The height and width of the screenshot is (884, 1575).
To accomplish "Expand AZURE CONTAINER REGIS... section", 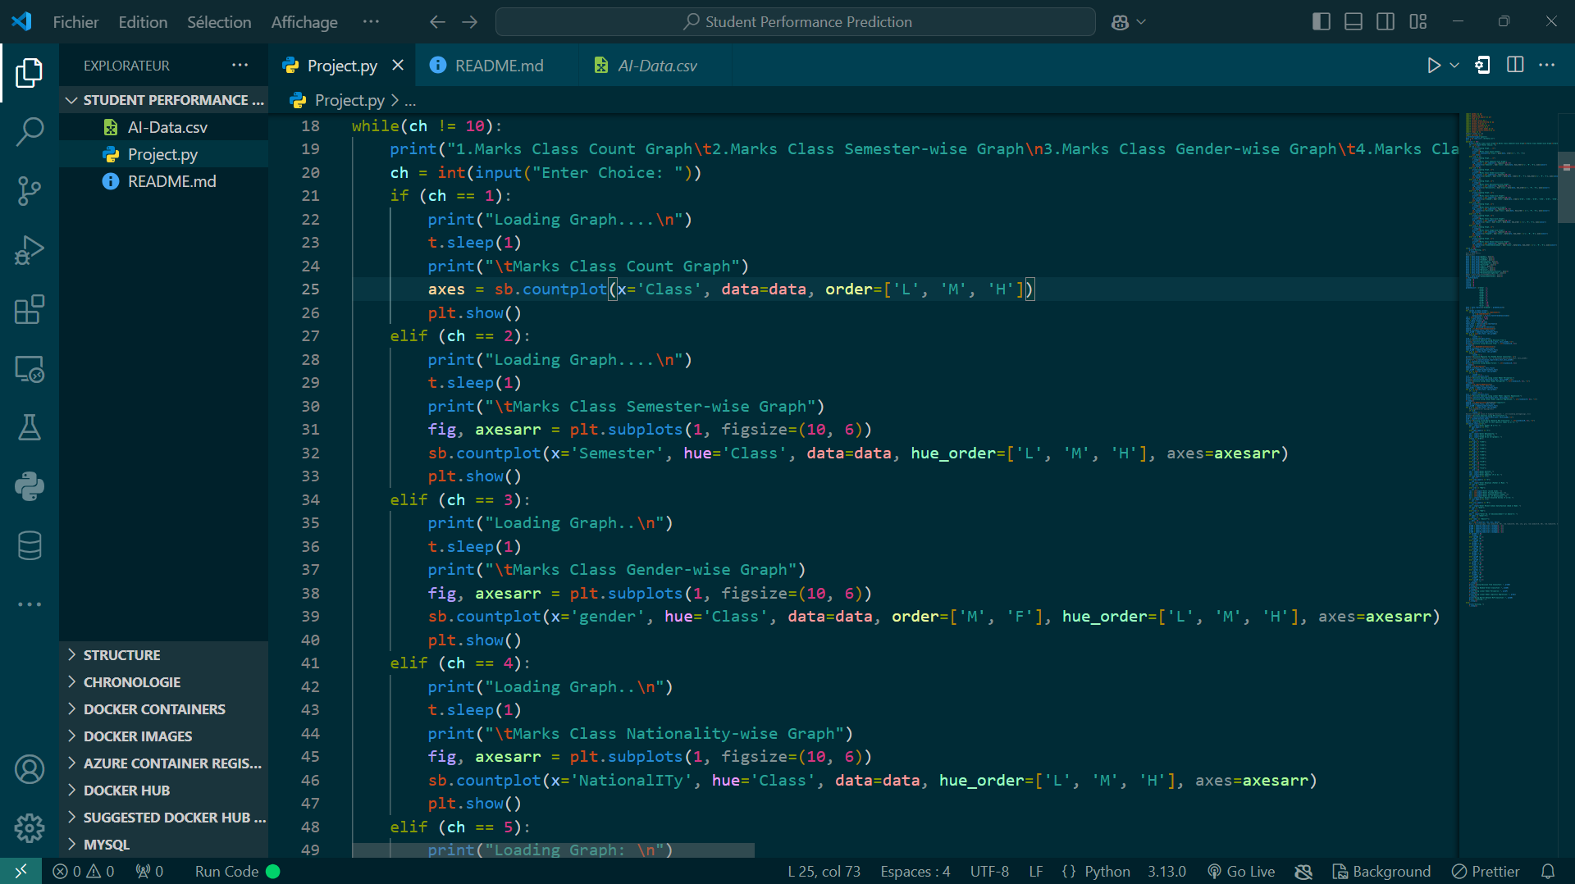I will coord(164,763).
